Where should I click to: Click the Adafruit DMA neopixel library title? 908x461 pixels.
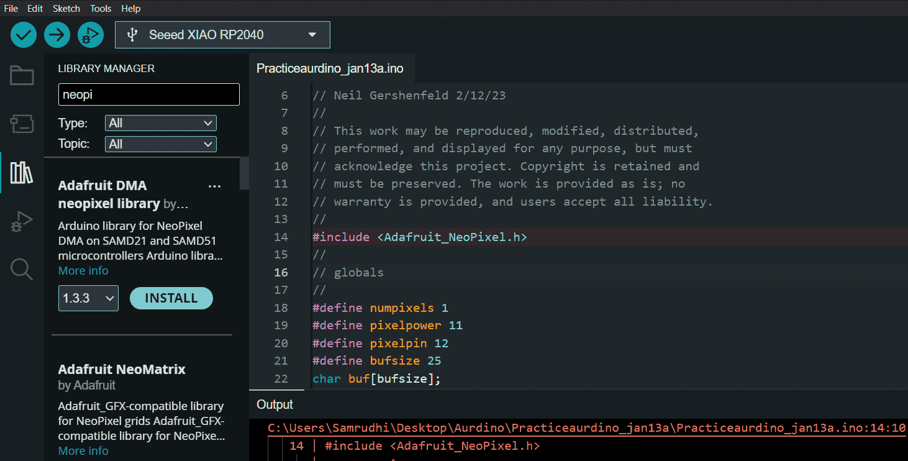pyautogui.click(x=109, y=194)
